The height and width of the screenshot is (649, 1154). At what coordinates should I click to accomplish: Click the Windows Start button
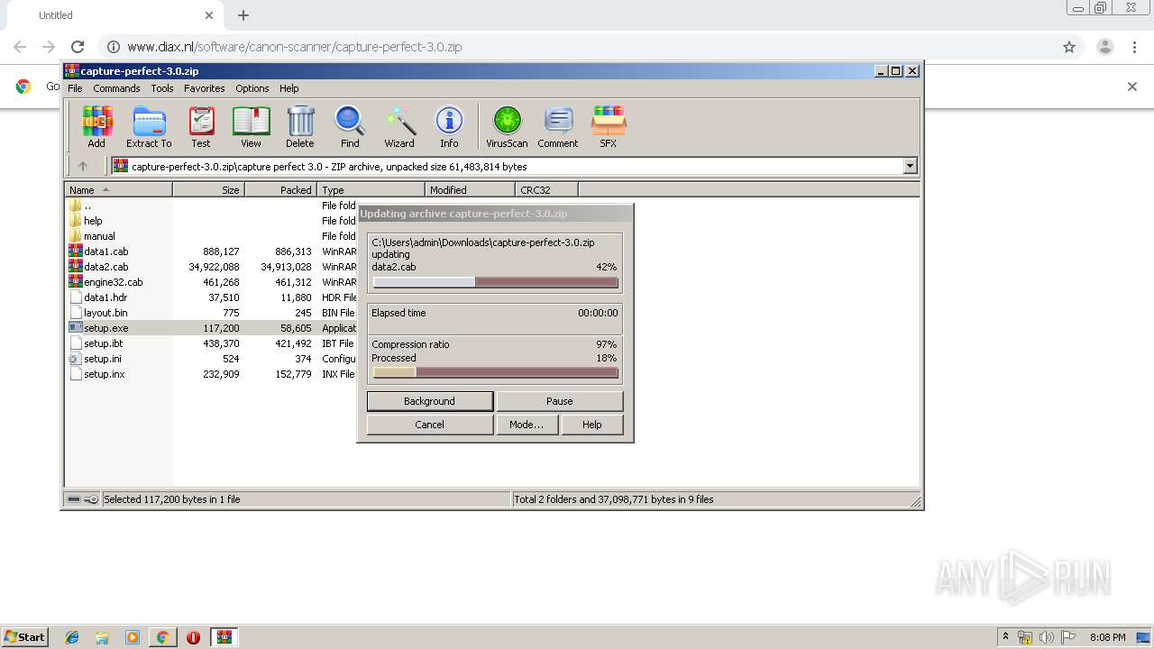[24, 636]
